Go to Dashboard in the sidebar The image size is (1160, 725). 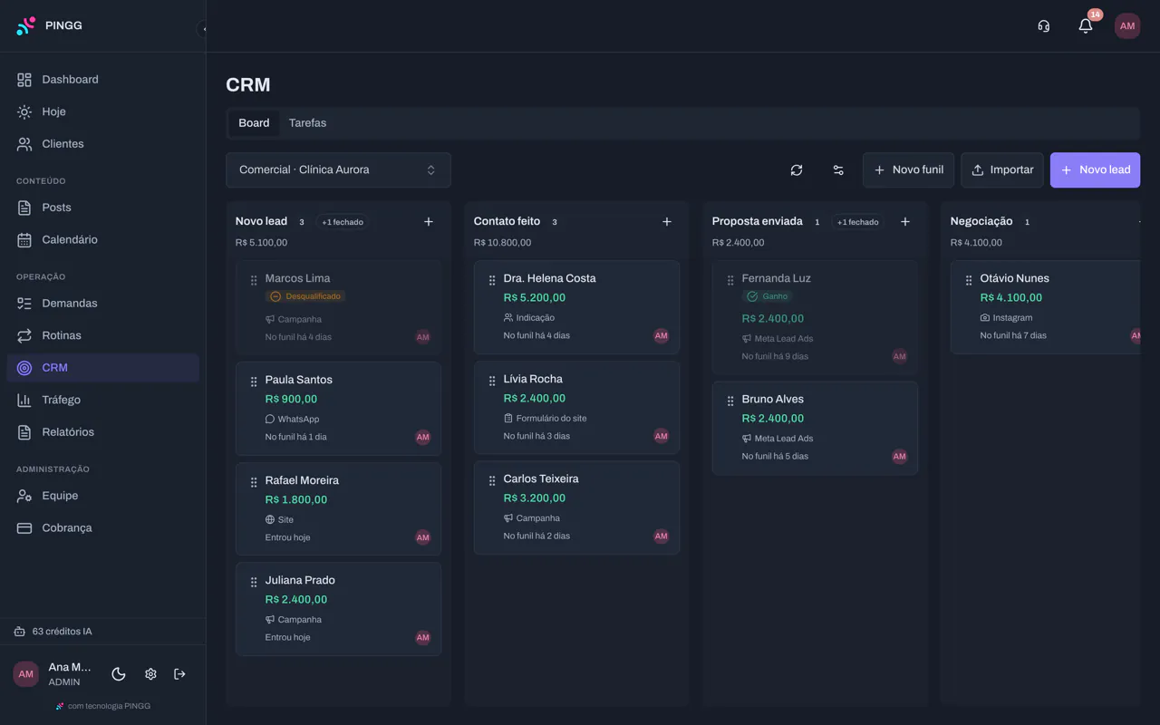click(x=103, y=80)
